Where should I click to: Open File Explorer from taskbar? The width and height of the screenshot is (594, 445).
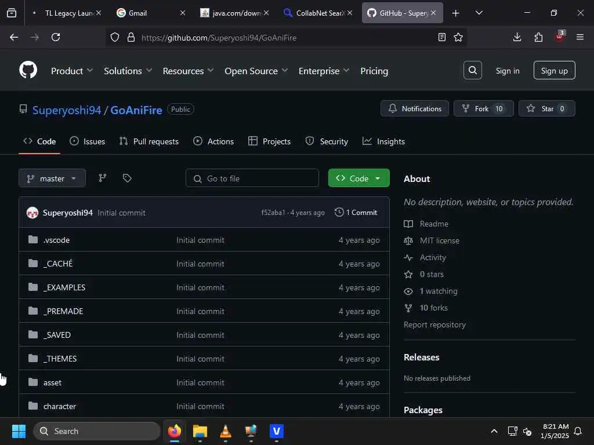(x=200, y=431)
